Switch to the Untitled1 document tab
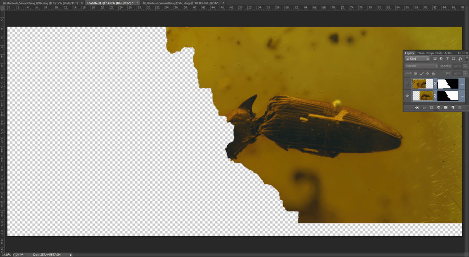 pos(110,3)
